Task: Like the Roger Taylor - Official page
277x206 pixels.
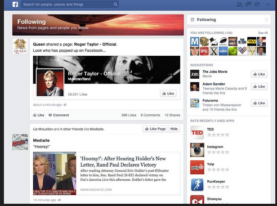Action: pos(168,93)
